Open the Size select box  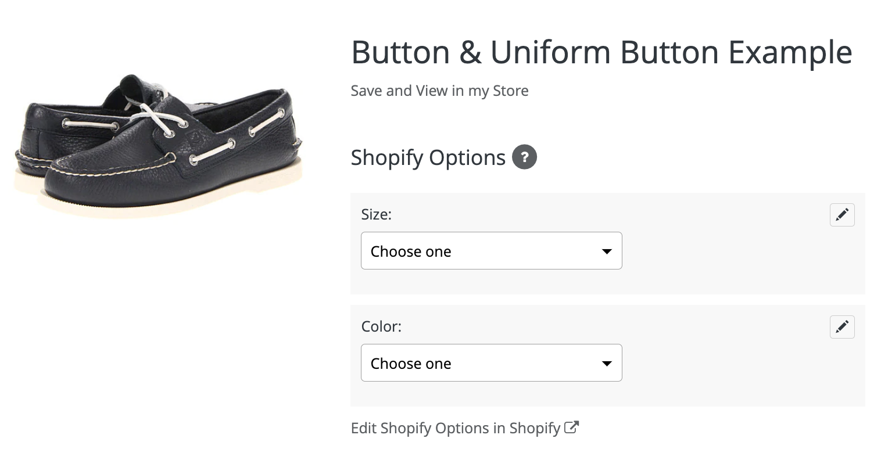tap(492, 251)
